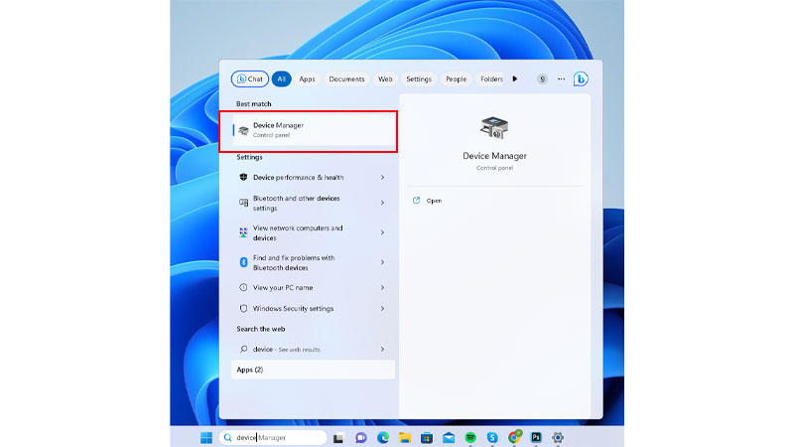
Task: Click the large Device Manager preview icon
Action: click(x=494, y=128)
